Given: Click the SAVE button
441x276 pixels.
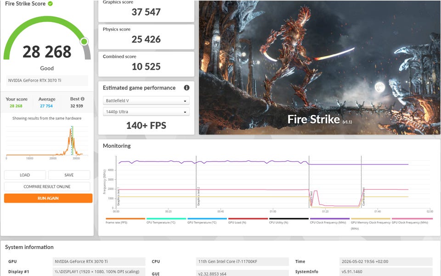Looking at the screenshot, I should point(69,175).
